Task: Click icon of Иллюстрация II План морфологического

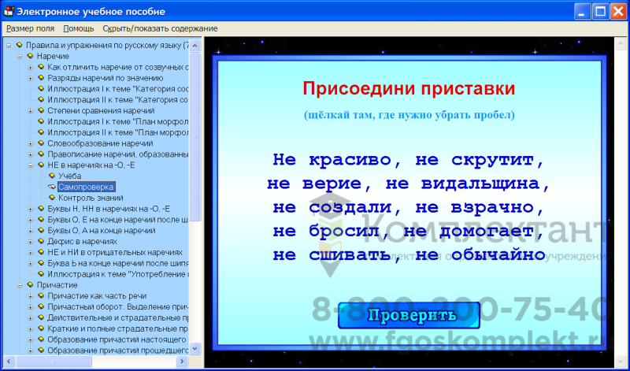Action: 41,132
